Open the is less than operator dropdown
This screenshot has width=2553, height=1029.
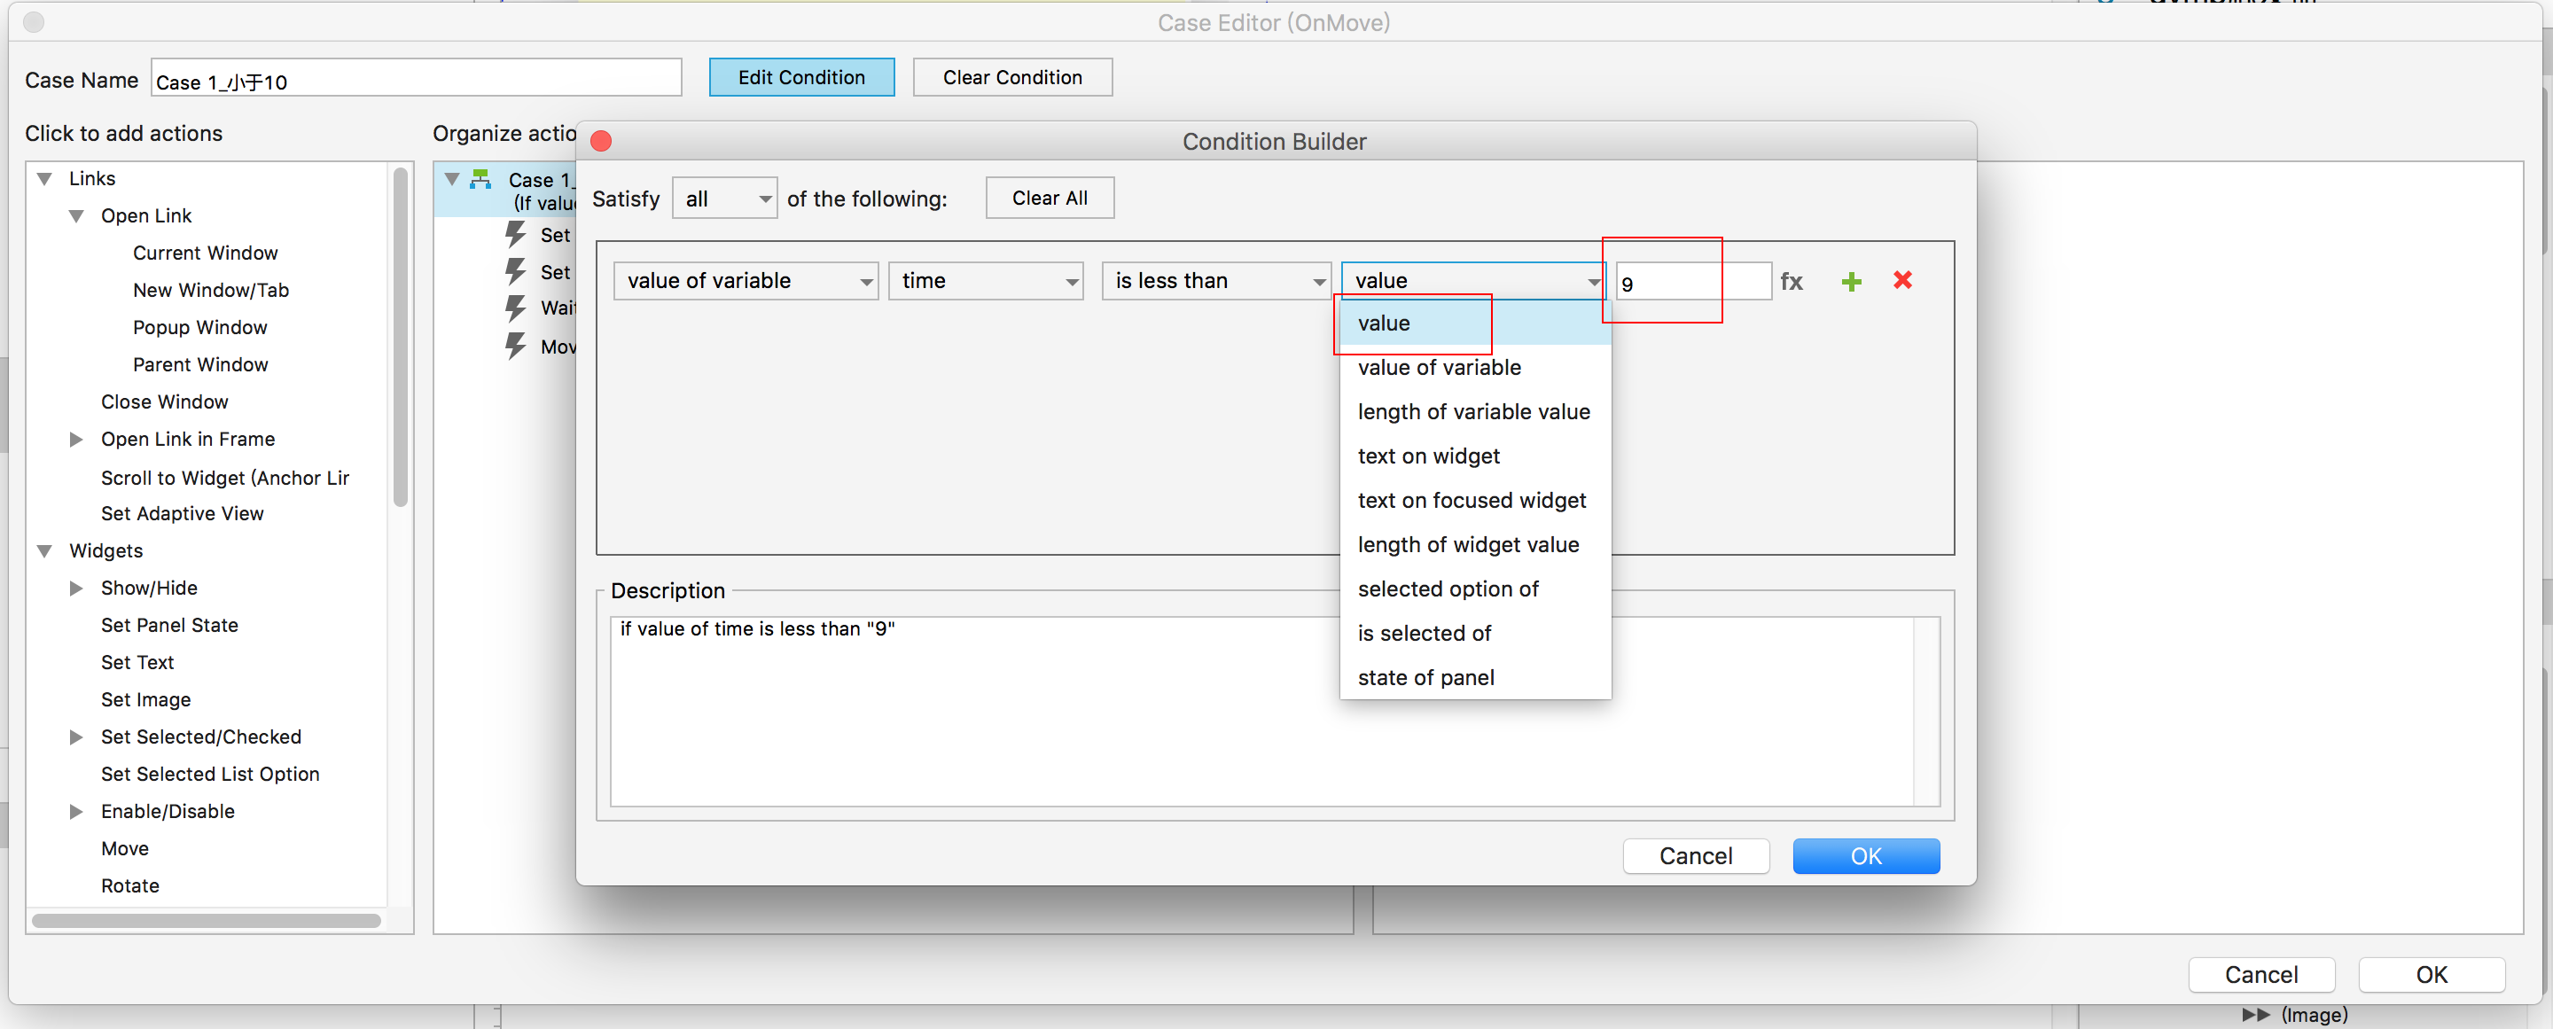tap(1216, 282)
